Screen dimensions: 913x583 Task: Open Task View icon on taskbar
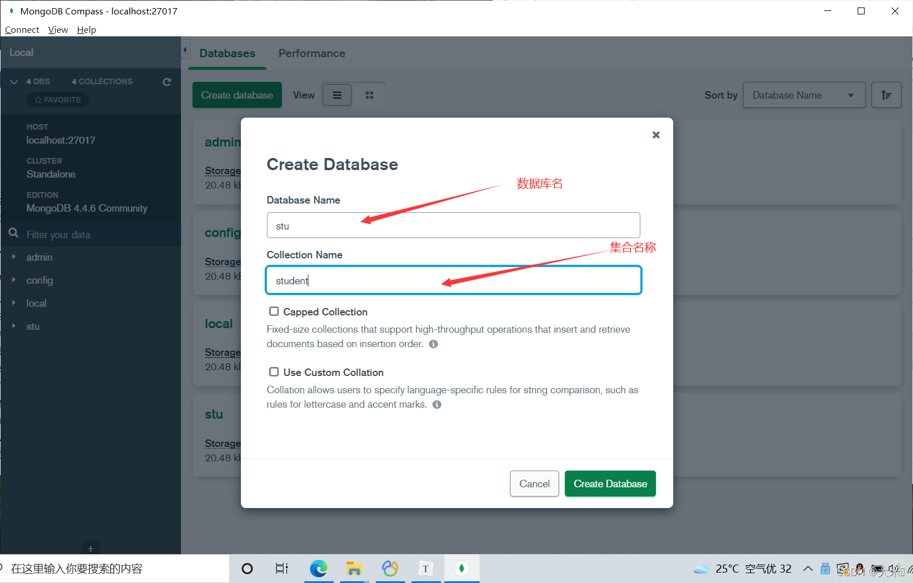click(282, 569)
